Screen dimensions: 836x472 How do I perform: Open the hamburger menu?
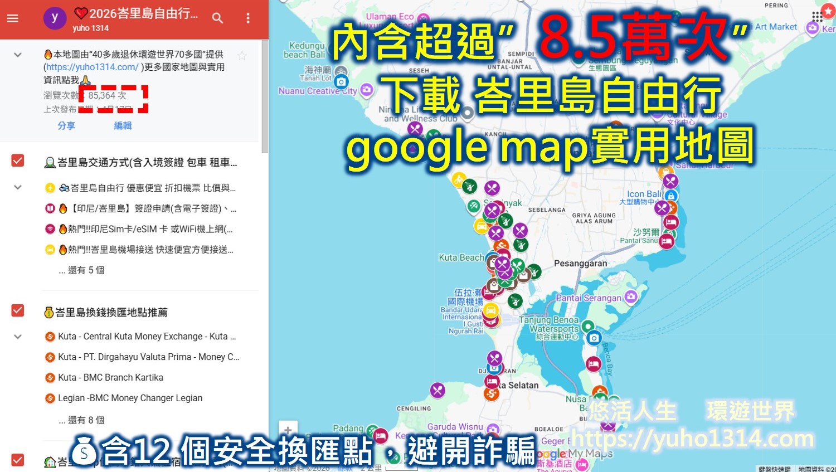12,18
